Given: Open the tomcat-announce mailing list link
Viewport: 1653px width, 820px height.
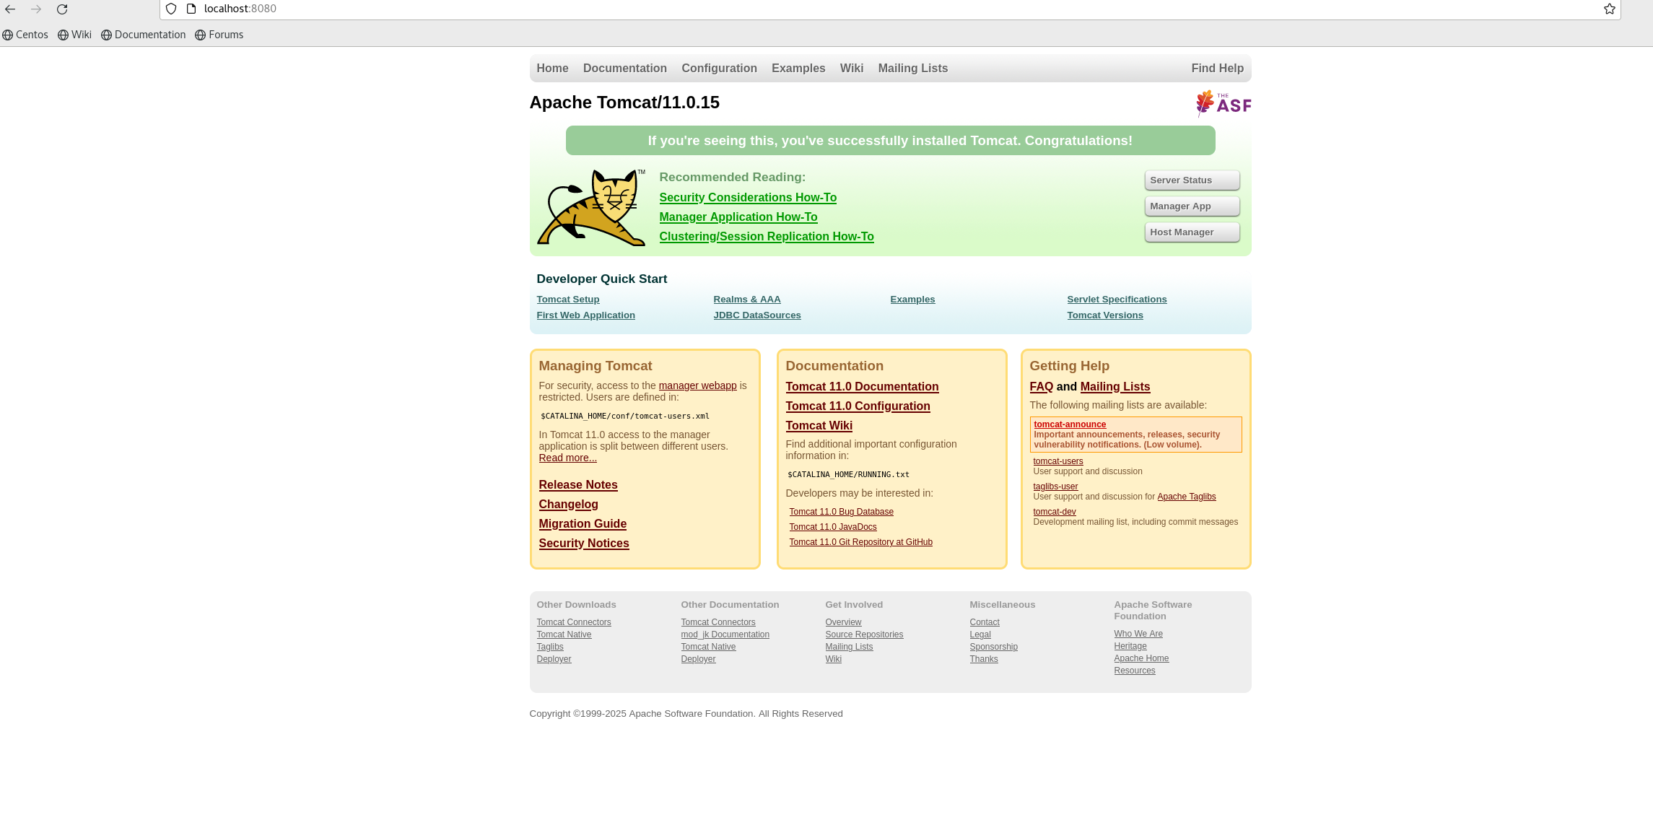Looking at the screenshot, I should 1070,424.
